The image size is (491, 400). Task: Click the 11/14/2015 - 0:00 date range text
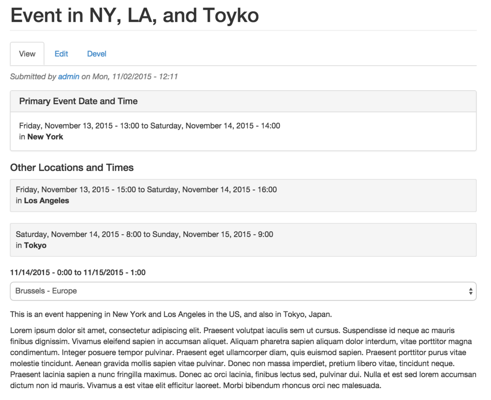point(77,272)
